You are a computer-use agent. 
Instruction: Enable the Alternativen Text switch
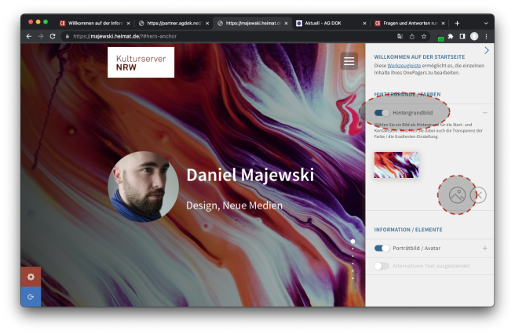(x=382, y=266)
